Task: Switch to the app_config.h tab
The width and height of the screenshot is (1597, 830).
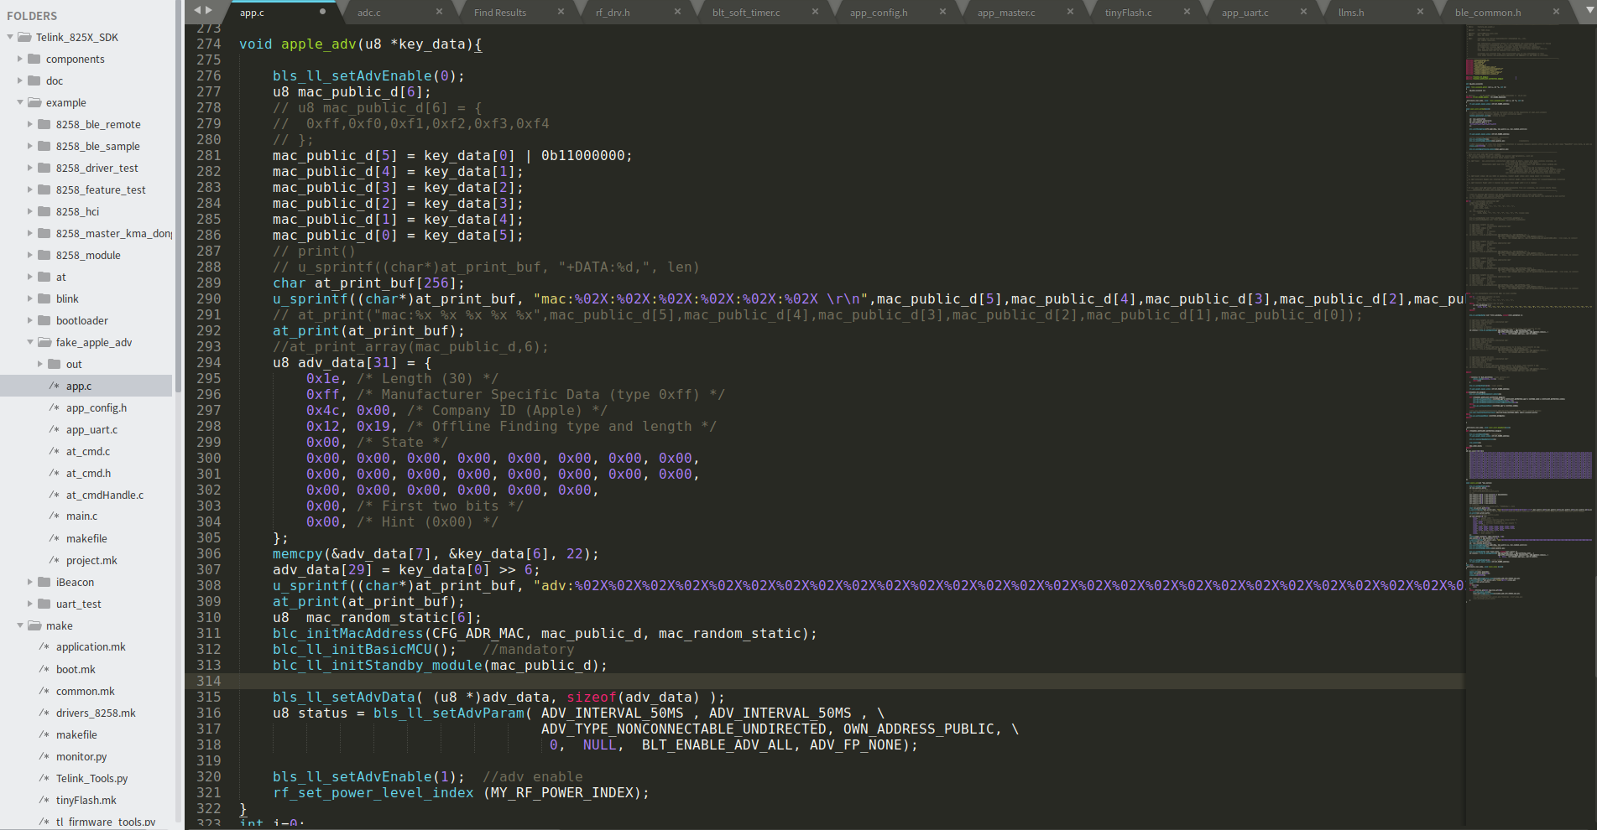Action: pos(879,13)
